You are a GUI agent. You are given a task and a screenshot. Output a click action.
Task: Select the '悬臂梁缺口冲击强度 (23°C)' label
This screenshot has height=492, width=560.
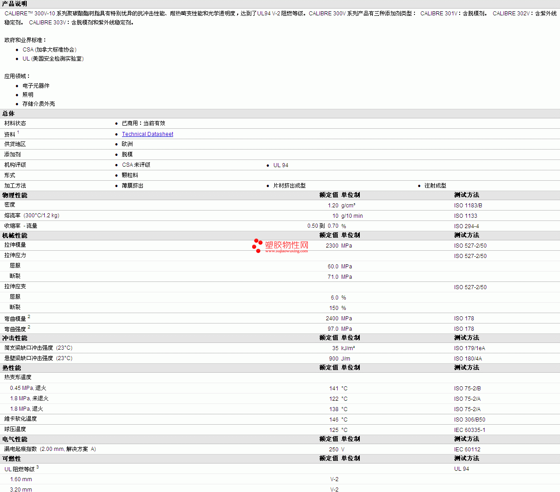coord(38,358)
